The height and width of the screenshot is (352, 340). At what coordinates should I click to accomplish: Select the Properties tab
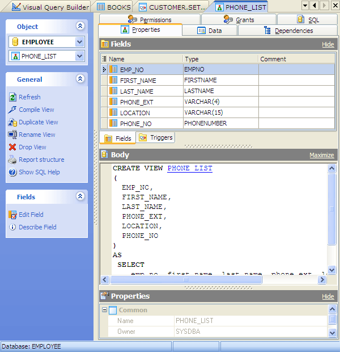tap(141, 30)
